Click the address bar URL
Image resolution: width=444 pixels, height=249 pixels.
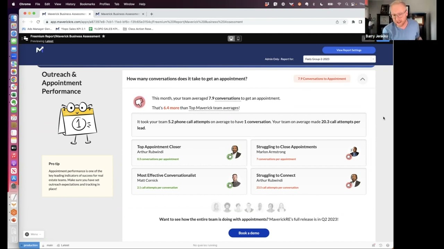pyautogui.click(x=146, y=22)
